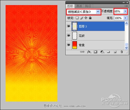
Task: Create a new layer
Action: (x=115, y=52)
